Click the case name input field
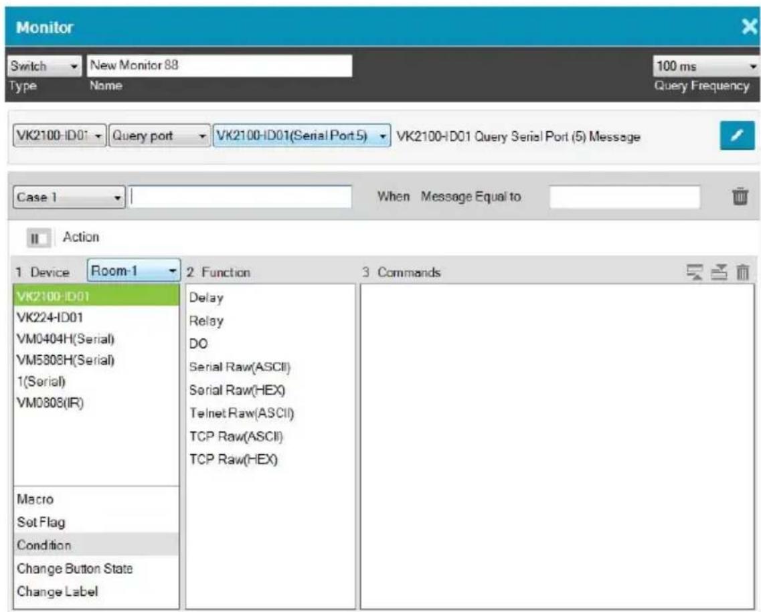This screenshot has height=612, width=761. pyautogui.click(x=240, y=197)
